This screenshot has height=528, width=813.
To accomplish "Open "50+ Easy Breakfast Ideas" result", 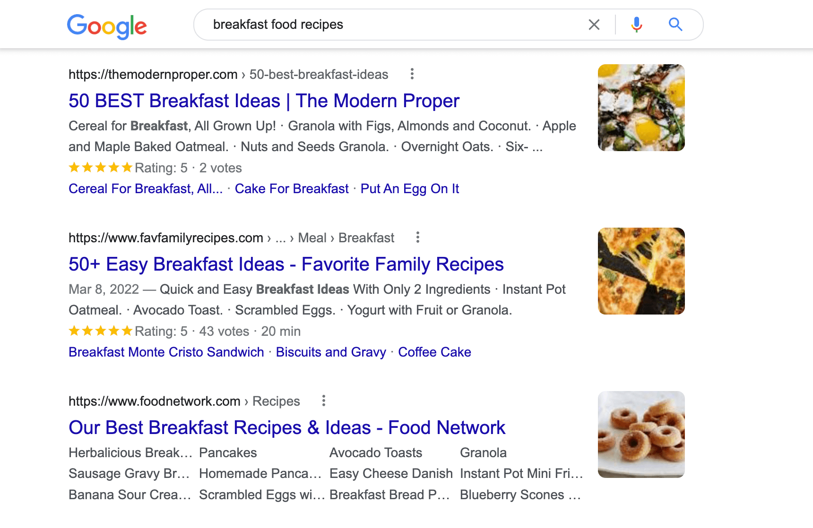I will [286, 264].
